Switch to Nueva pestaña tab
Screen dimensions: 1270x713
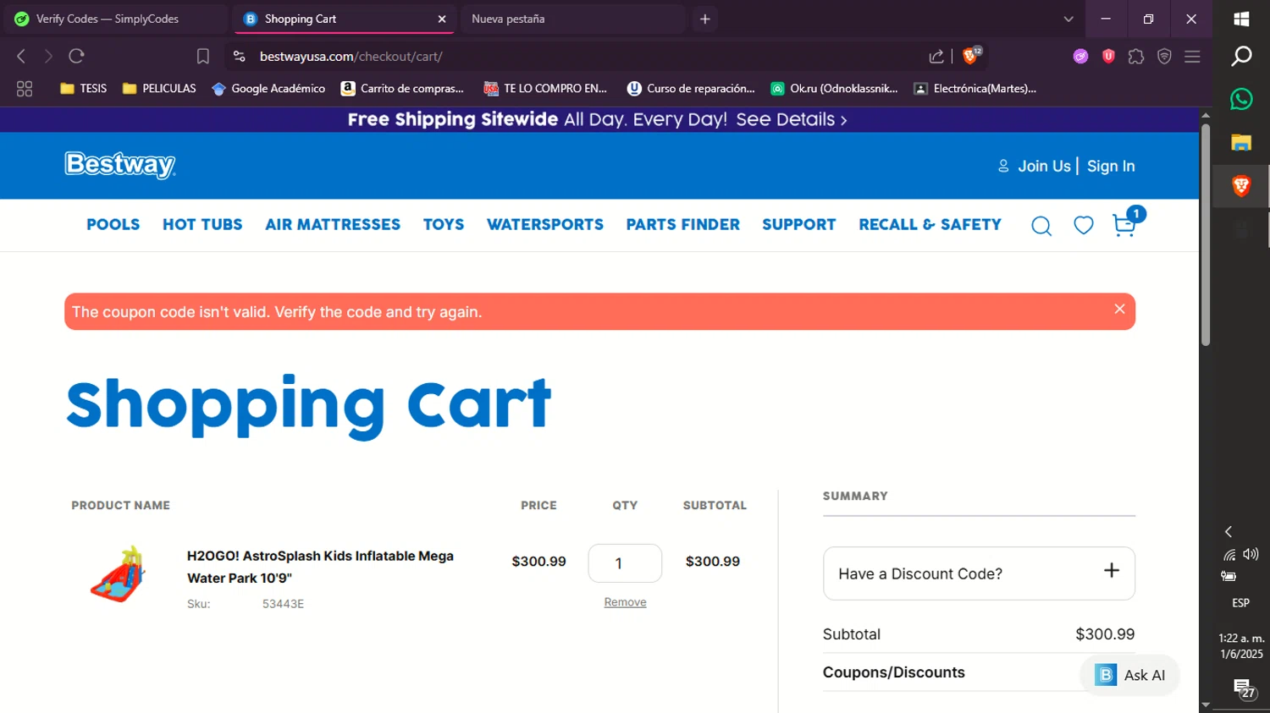click(573, 19)
